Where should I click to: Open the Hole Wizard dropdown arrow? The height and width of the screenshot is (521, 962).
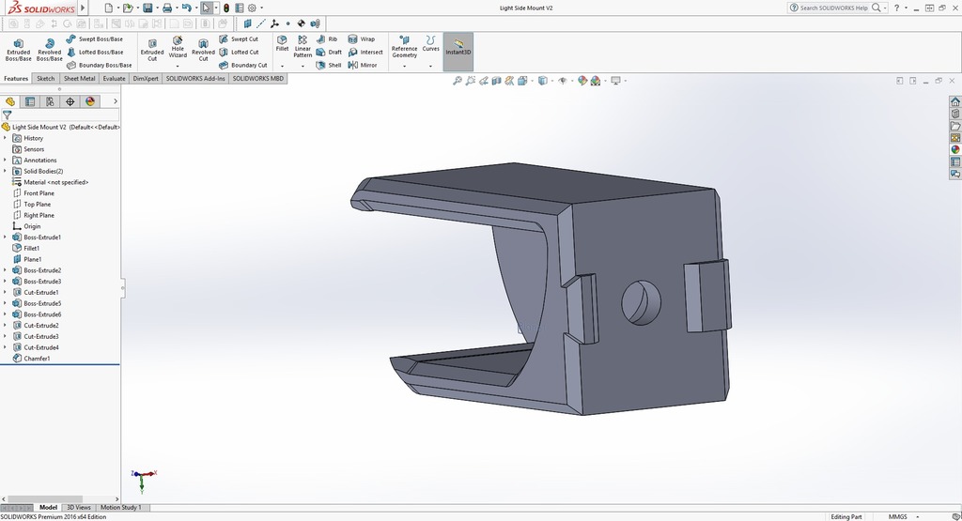coord(178,66)
